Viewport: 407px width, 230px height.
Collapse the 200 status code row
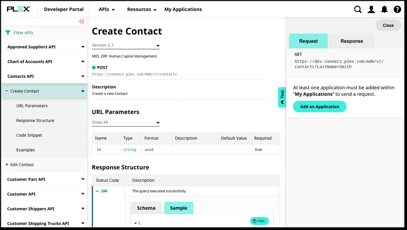pos(97,191)
